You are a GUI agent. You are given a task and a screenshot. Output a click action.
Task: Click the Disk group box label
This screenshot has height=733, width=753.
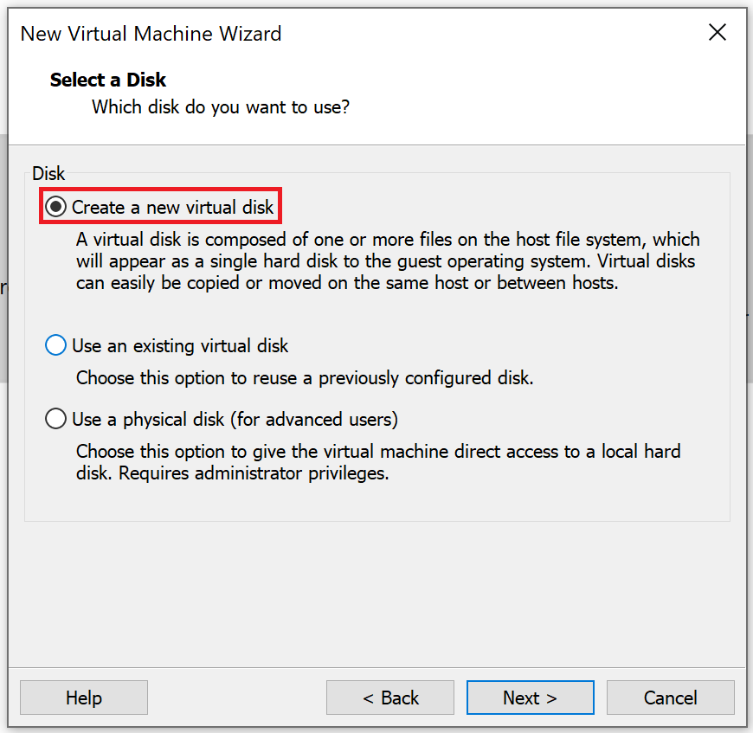pyautogui.click(x=48, y=173)
